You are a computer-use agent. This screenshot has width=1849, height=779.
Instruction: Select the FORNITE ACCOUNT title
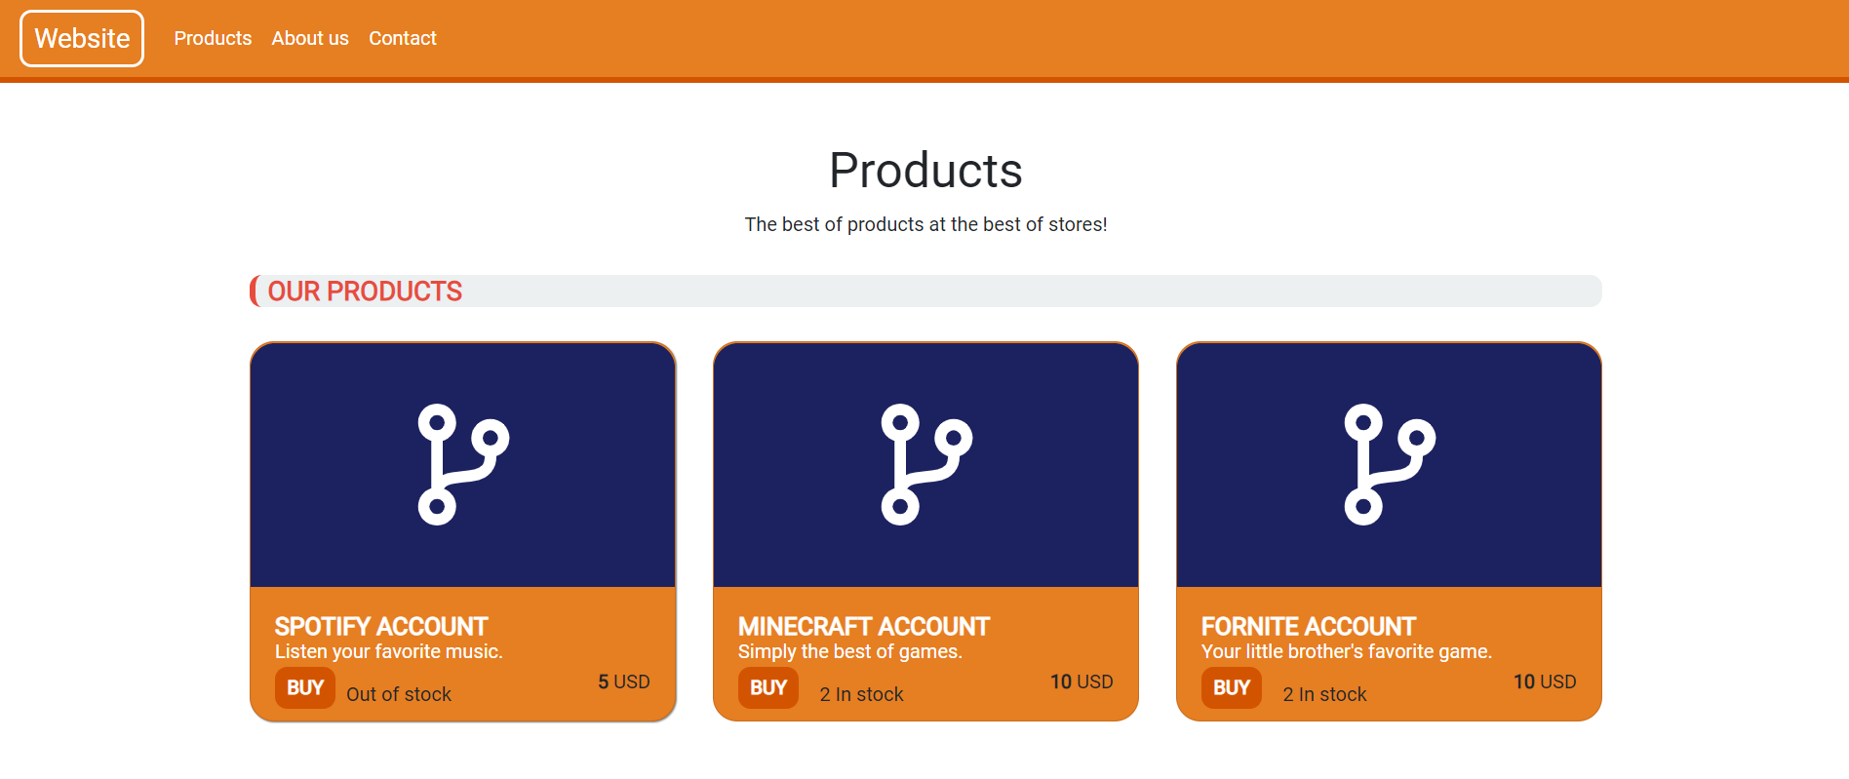coord(1308,626)
